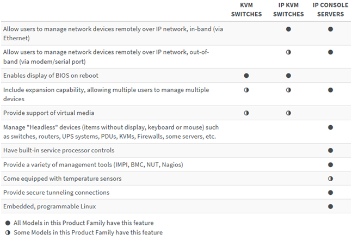Screen dimensions: 352x240
Task: Click IP KVM dot in BIOS reboot row
Action: pyautogui.click(x=288, y=76)
